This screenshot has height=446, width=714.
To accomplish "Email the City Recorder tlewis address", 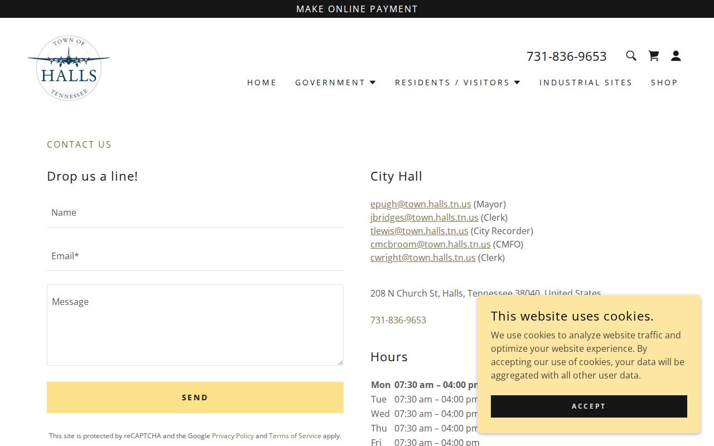I will click(x=419, y=231).
